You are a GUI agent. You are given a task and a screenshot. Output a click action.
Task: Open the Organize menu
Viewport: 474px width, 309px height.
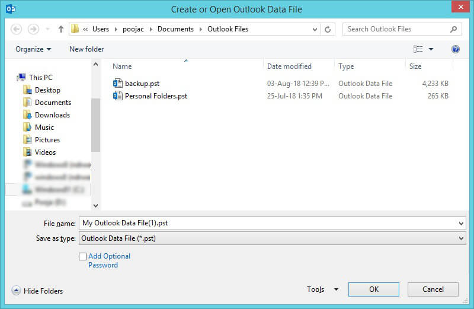tap(33, 49)
